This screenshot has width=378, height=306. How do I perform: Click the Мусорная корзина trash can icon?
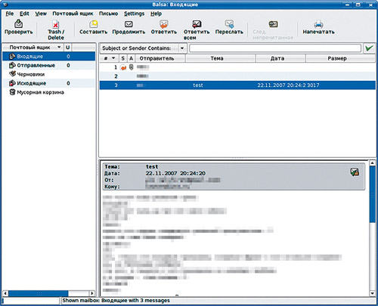(12, 92)
